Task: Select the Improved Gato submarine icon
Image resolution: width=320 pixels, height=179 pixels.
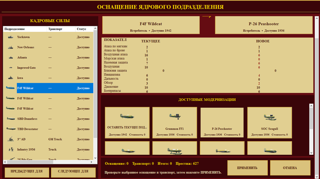Action: (10, 68)
